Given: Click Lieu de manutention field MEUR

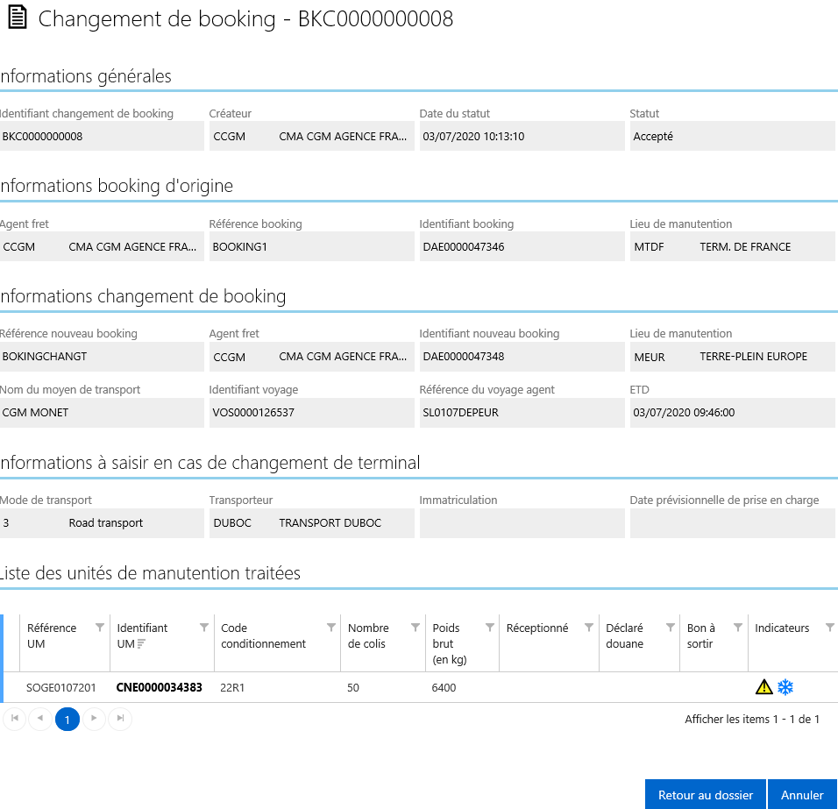Looking at the screenshot, I should (732, 357).
